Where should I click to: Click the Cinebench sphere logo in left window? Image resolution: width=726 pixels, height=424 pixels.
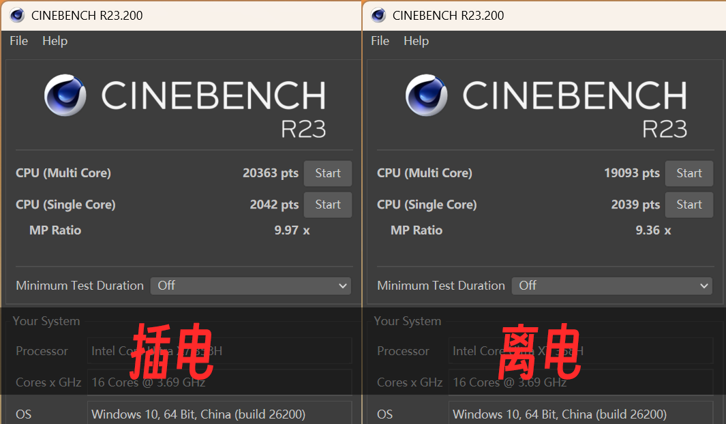(65, 95)
